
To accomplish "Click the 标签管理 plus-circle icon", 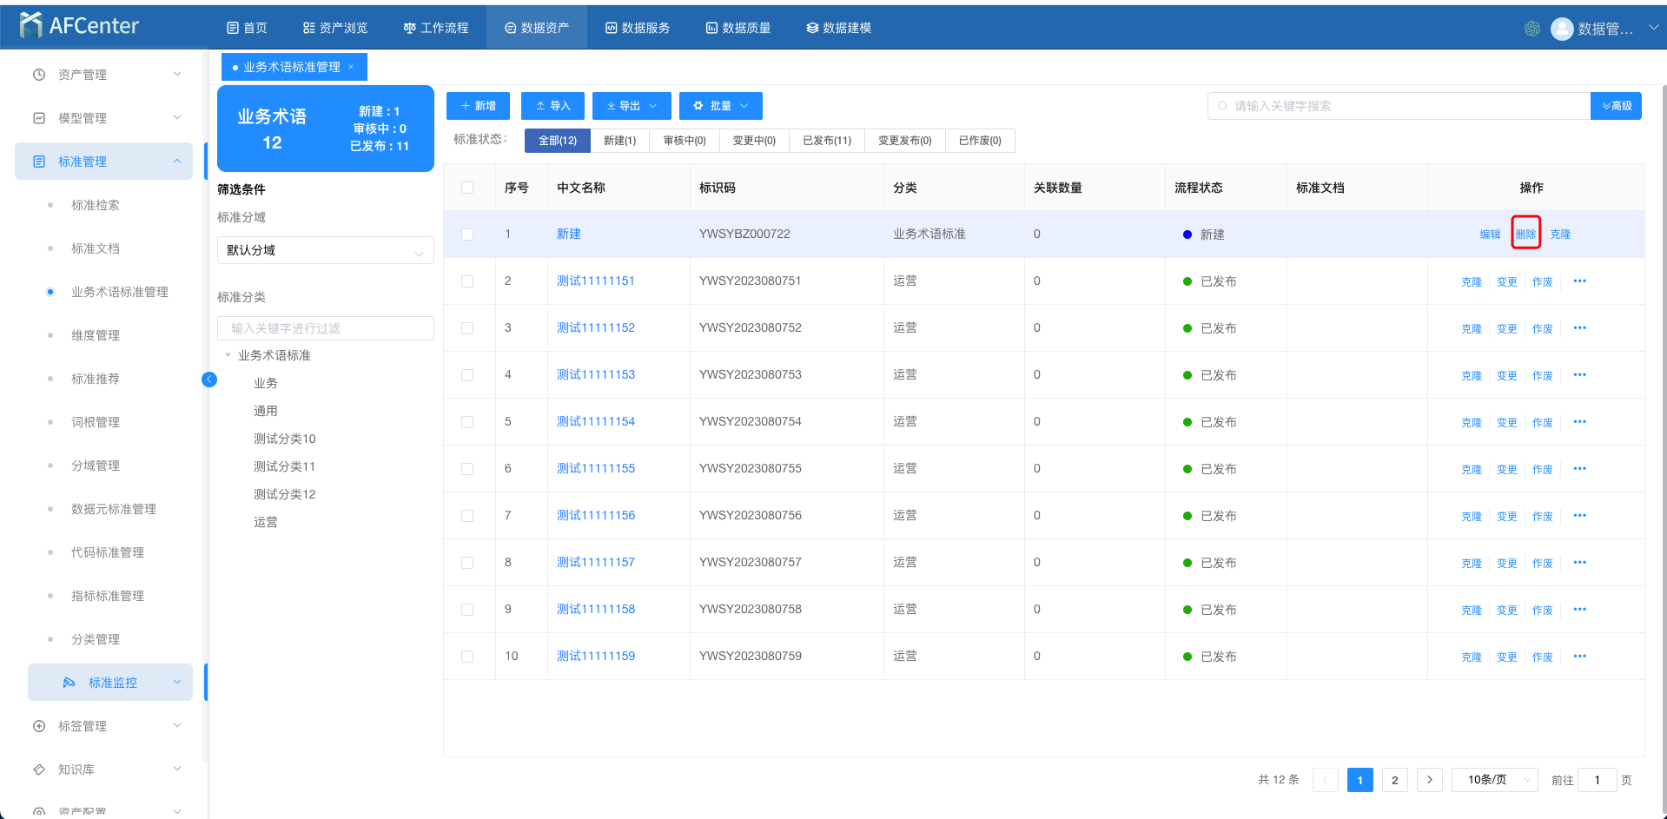I will point(39,726).
